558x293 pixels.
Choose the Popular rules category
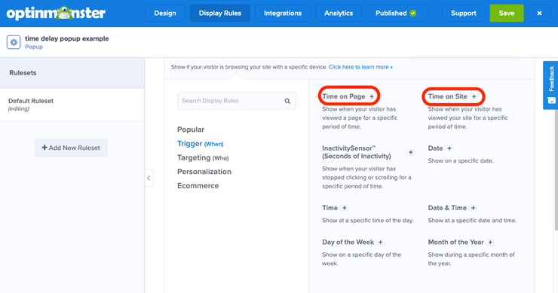pyautogui.click(x=191, y=130)
